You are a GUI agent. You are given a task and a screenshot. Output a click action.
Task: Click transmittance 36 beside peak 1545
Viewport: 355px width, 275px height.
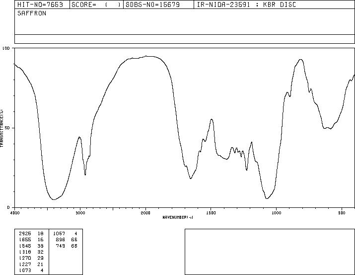(41, 246)
